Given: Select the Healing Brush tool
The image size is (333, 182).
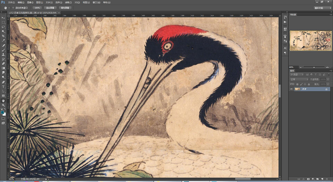Looking at the screenshot, I should click(x=3, y=45).
